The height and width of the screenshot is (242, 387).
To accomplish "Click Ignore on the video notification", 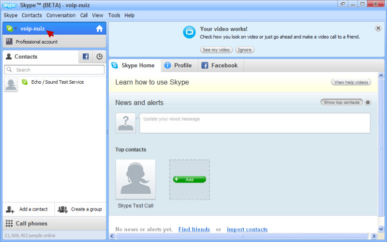I will pos(245,50).
